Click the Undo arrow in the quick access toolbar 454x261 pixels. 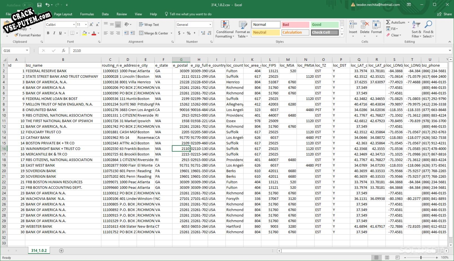click(47, 5)
